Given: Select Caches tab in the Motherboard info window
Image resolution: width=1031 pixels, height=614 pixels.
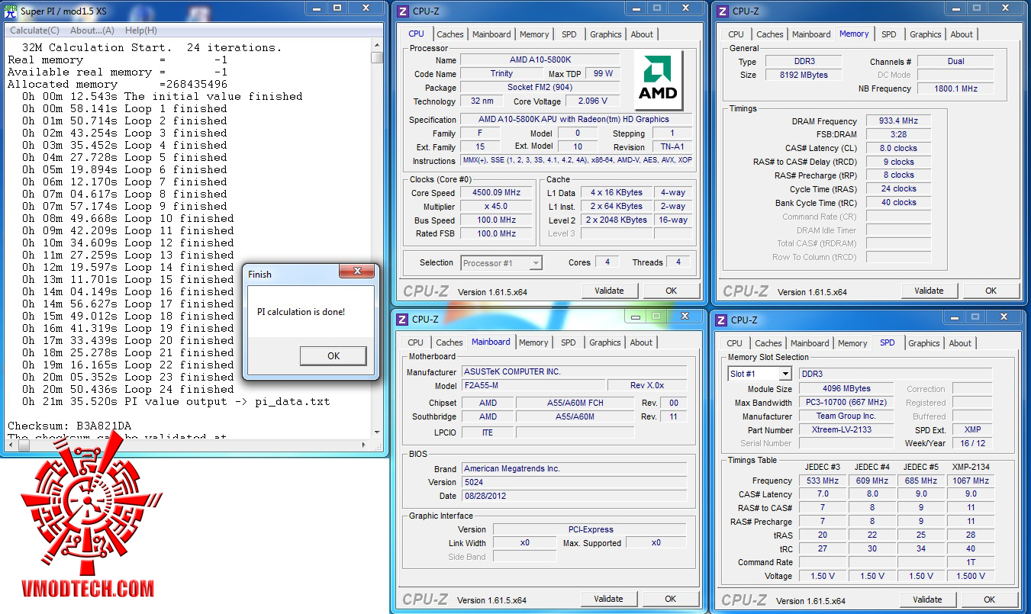Looking at the screenshot, I should pyautogui.click(x=449, y=343).
